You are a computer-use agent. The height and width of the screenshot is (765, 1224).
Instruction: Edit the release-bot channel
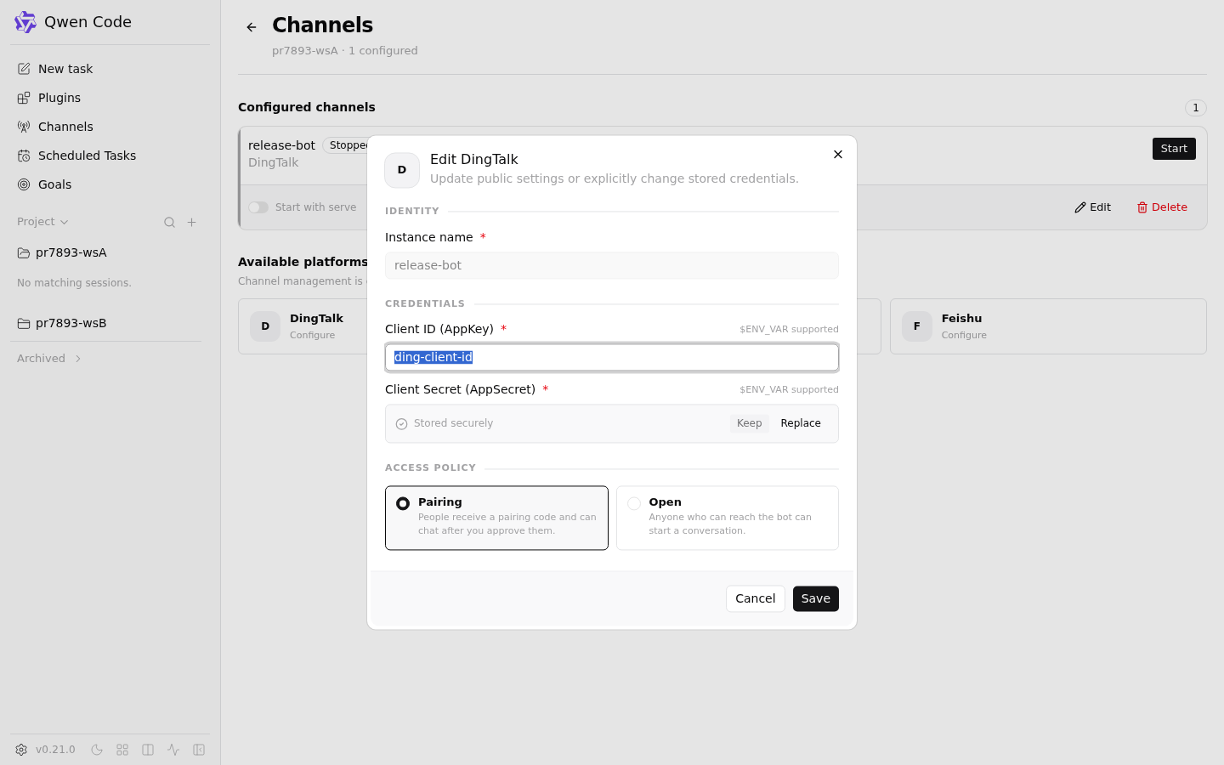pyautogui.click(x=1092, y=207)
